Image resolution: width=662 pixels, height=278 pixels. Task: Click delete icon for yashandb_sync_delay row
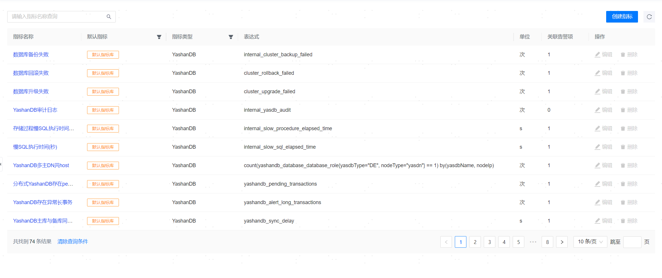tap(623, 221)
